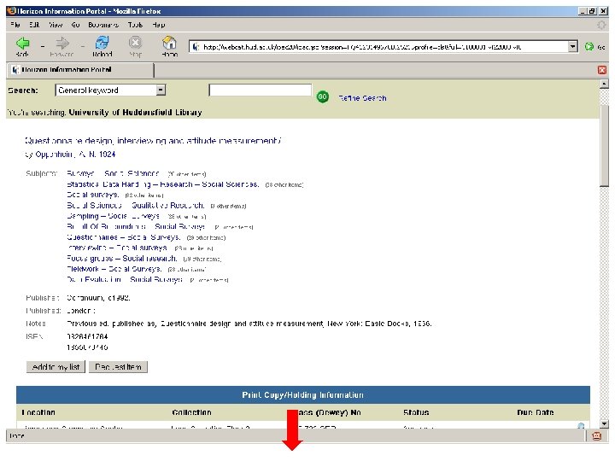Click the Notes text about previous edition
Screen dimensions: 615x461
tap(249, 324)
